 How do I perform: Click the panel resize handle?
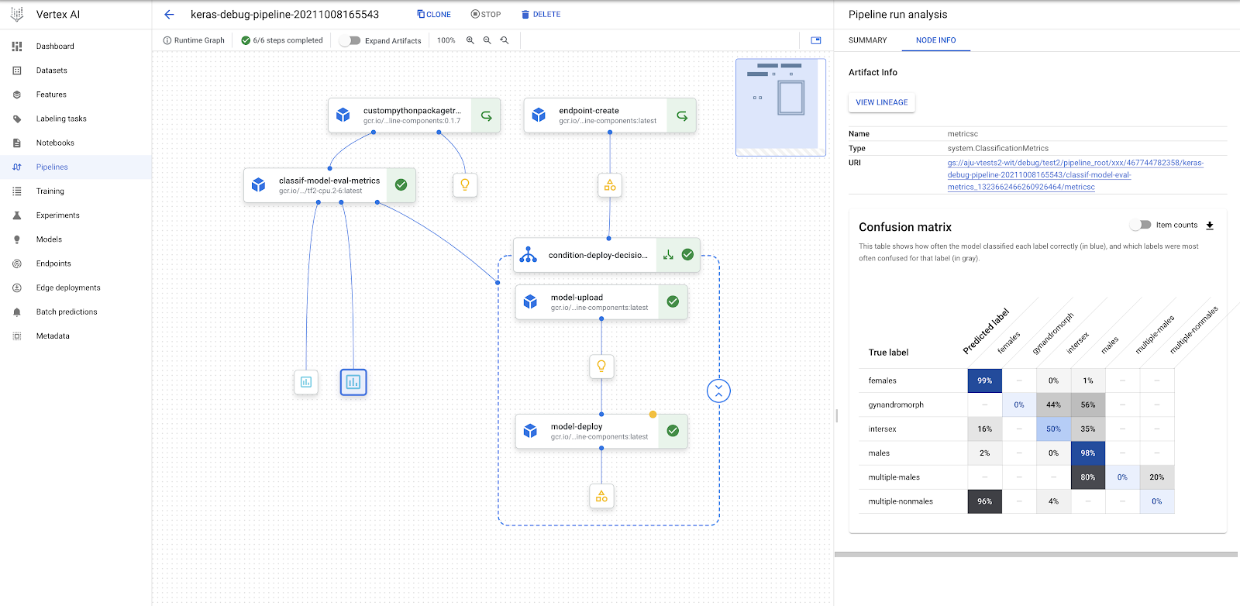tap(837, 415)
